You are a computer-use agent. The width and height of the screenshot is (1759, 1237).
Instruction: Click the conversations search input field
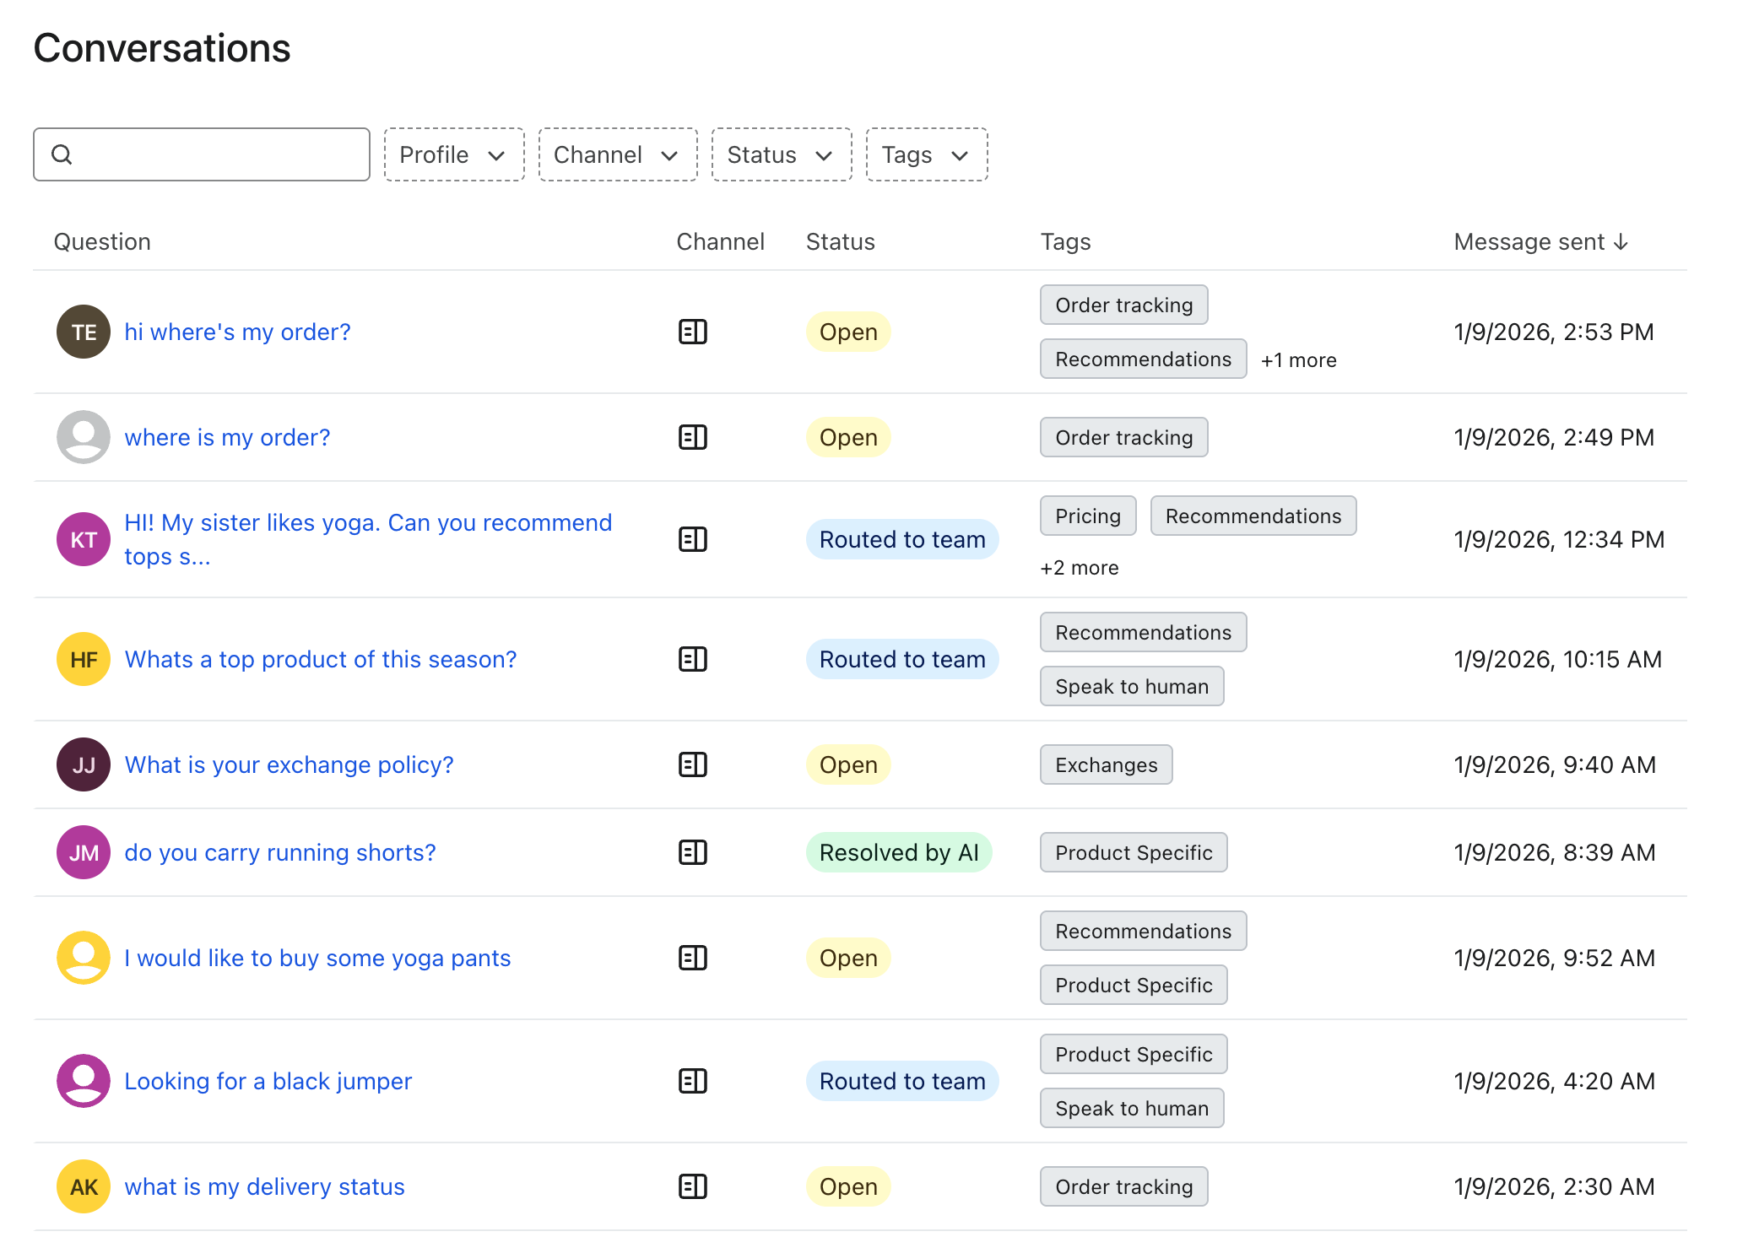pyautogui.click(x=219, y=154)
